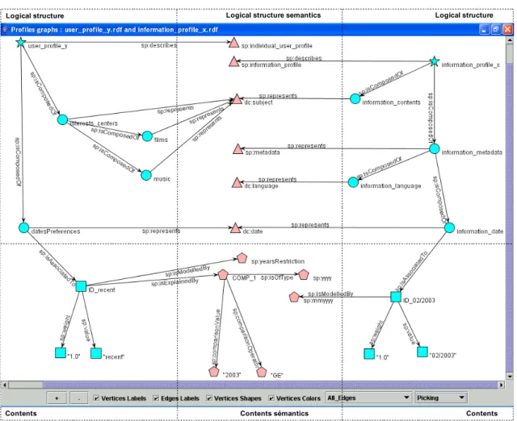The height and width of the screenshot is (421, 517).
Task: Click the horizontal scrollbar left arrow
Action: (5, 385)
